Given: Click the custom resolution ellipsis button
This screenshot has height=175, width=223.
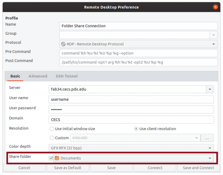Looking at the screenshot, I should click(x=207, y=138).
